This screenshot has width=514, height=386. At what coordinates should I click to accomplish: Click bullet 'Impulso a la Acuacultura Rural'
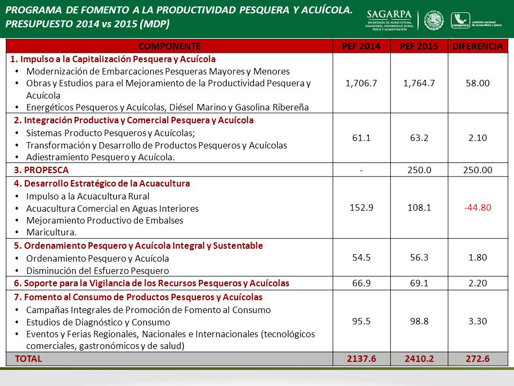click(x=88, y=196)
